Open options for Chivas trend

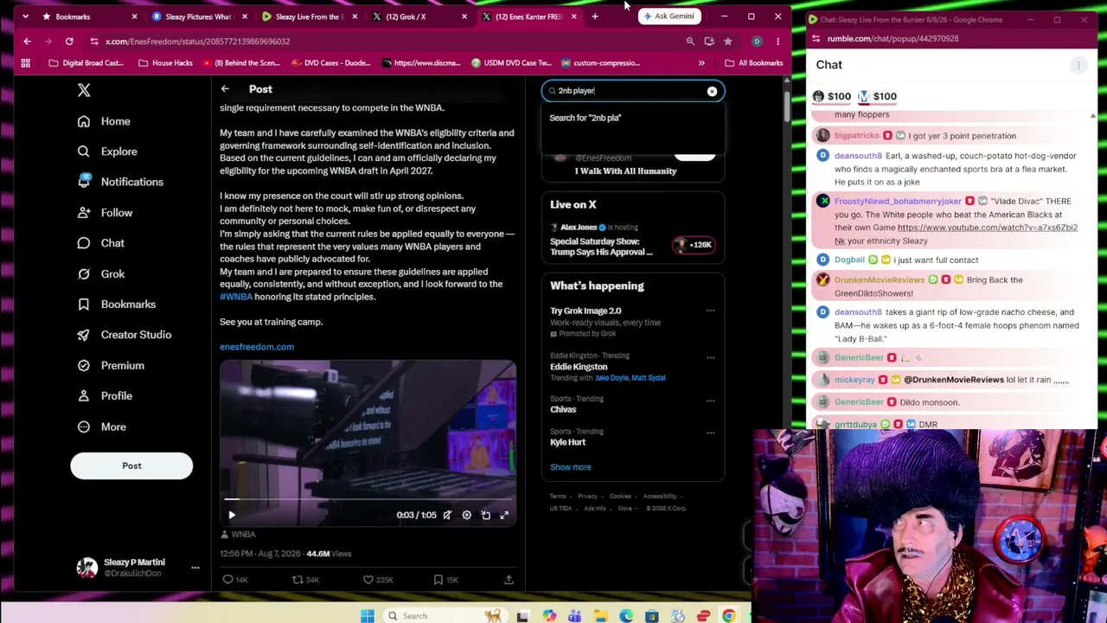click(x=710, y=400)
